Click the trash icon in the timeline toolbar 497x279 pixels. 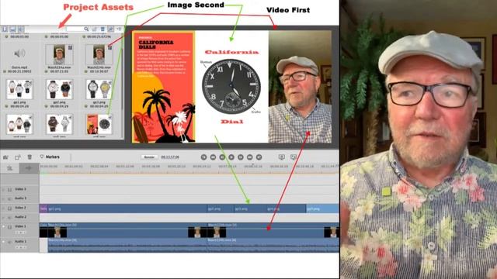[30, 157]
